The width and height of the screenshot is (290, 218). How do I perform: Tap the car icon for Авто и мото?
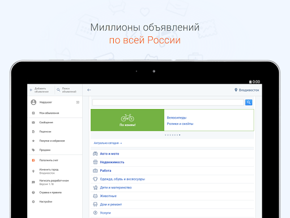point(95,154)
